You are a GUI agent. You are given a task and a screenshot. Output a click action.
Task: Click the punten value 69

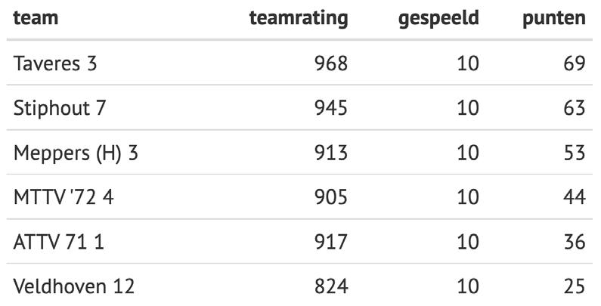click(x=575, y=63)
